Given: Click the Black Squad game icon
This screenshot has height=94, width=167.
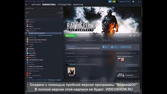Looking at the screenshot, I should click(27, 38).
